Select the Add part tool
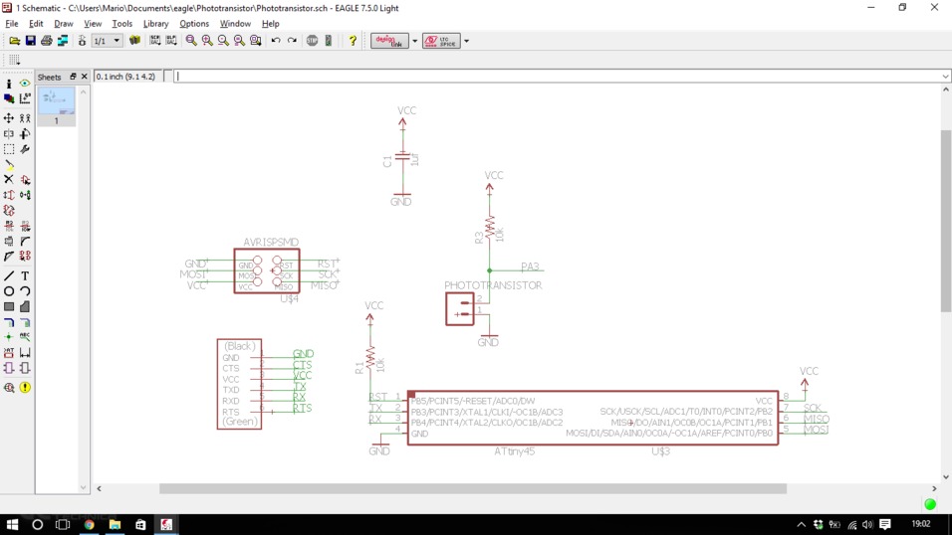Image resolution: width=952 pixels, height=535 pixels. point(25,180)
